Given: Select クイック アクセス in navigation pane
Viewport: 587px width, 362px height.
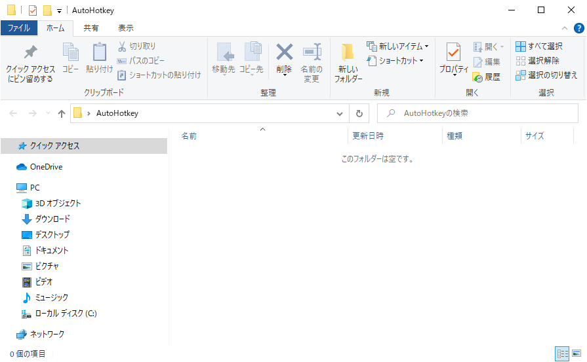Looking at the screenshot, I should [84, 146].
